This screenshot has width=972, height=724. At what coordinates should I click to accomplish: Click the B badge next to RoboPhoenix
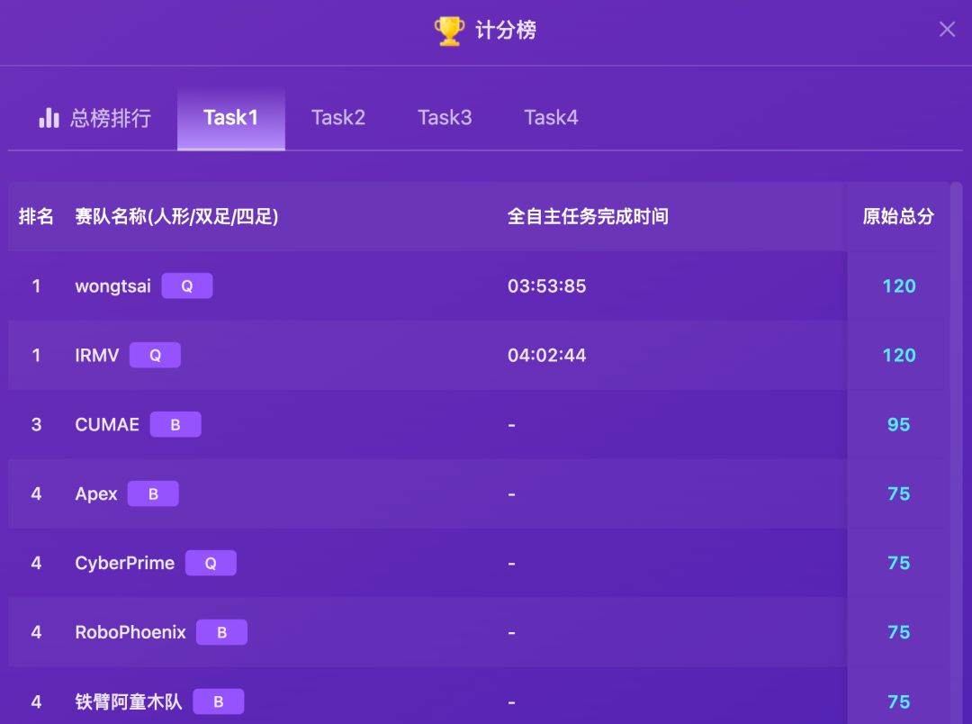click(221, 633)
